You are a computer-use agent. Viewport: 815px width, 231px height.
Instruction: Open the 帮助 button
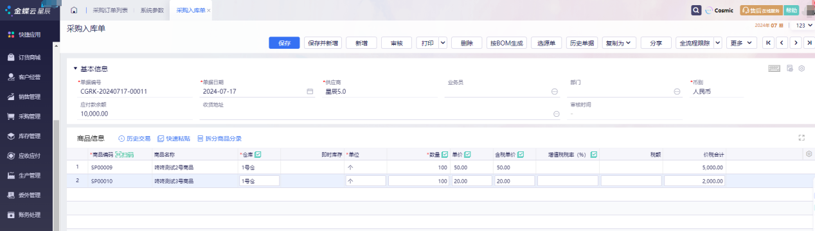coord(791,10)
